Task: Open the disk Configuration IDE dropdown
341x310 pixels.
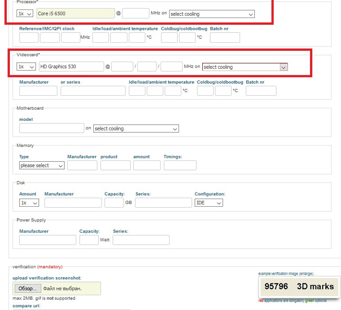Action: [209, 203]
